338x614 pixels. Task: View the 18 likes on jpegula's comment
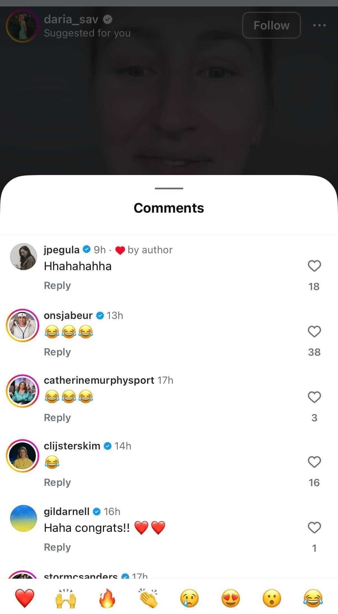pos(314,286)
